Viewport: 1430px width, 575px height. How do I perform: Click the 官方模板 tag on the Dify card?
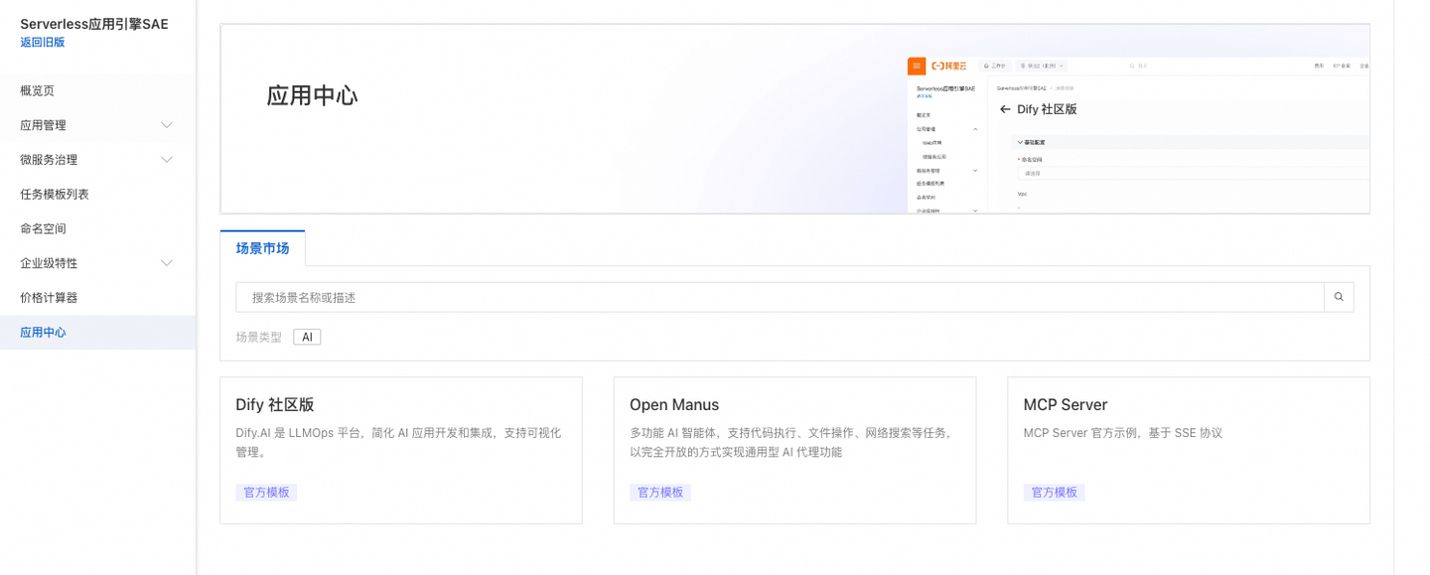(266, 492)
